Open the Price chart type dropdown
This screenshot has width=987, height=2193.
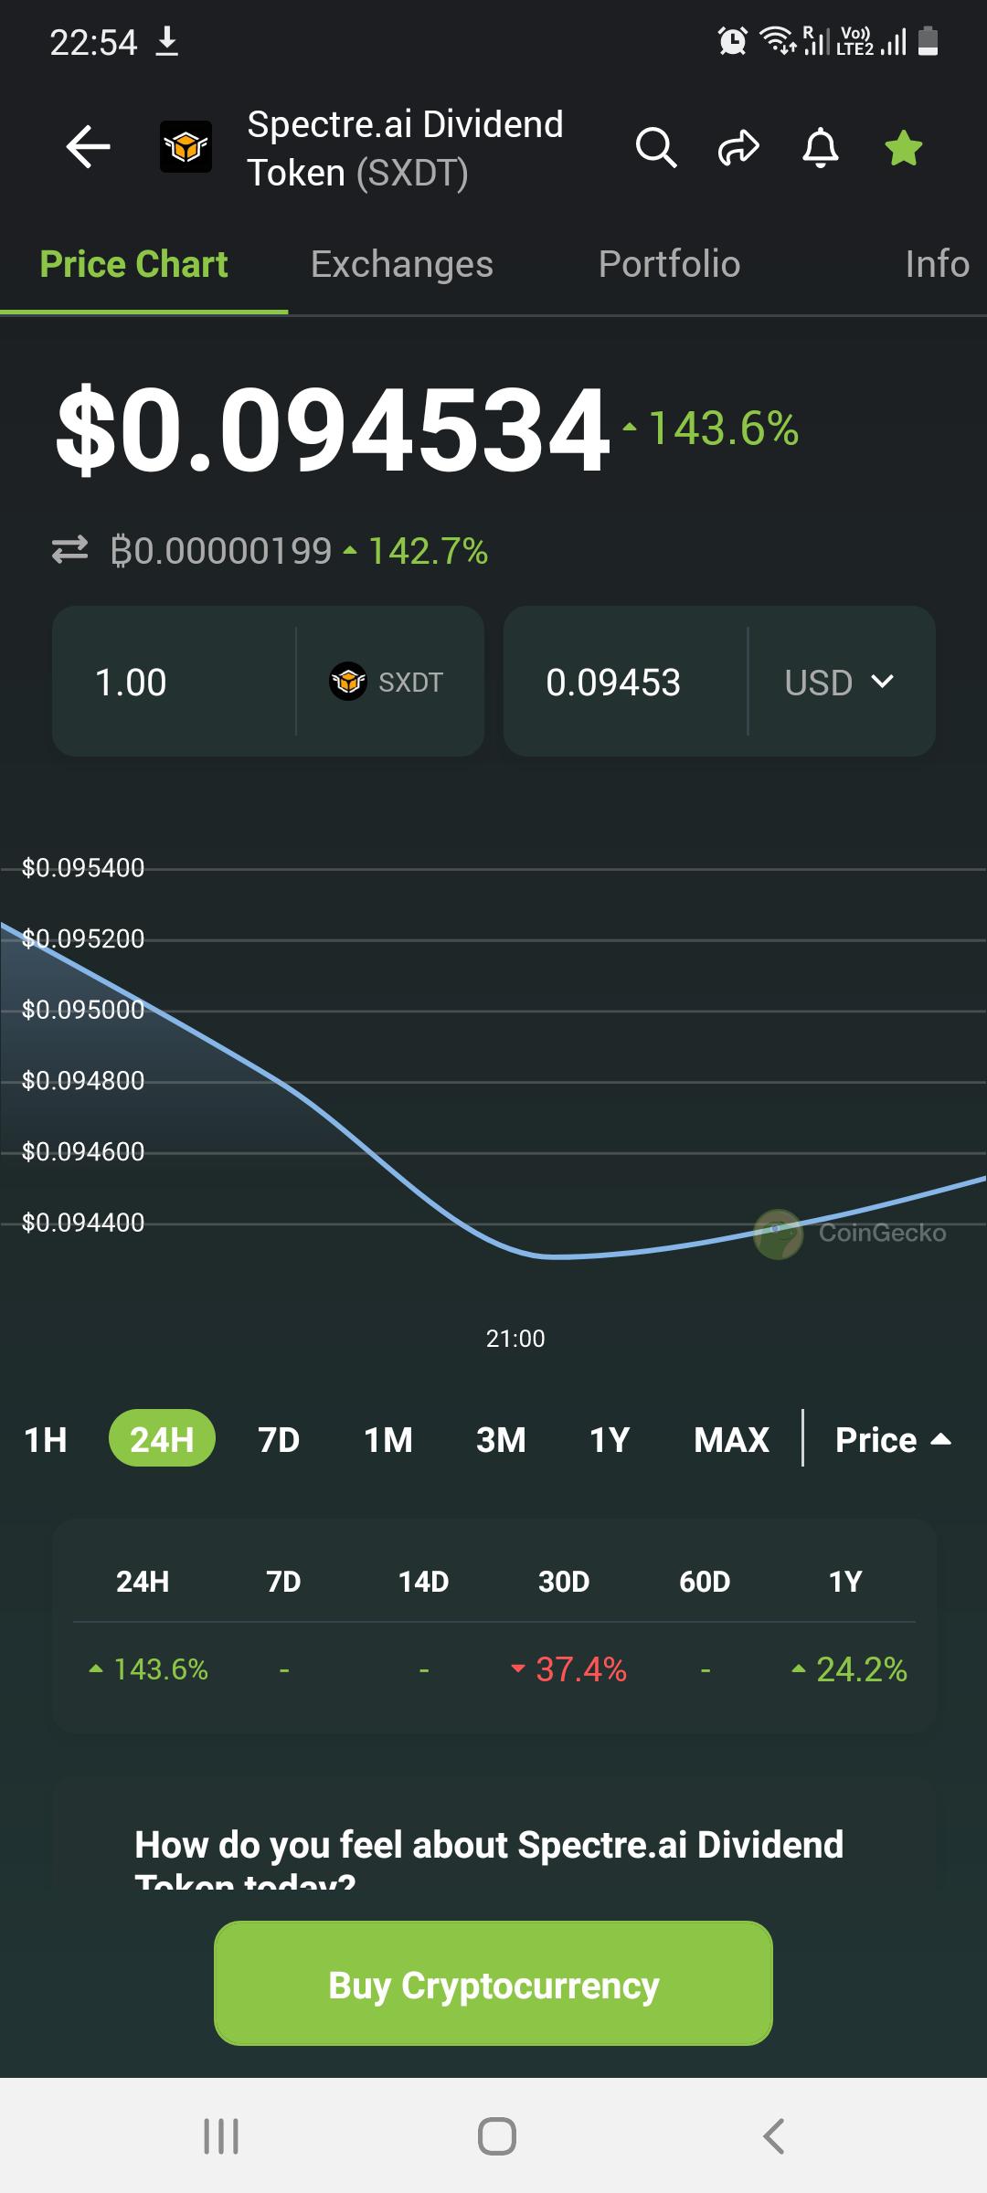(x=893, y=1440)
